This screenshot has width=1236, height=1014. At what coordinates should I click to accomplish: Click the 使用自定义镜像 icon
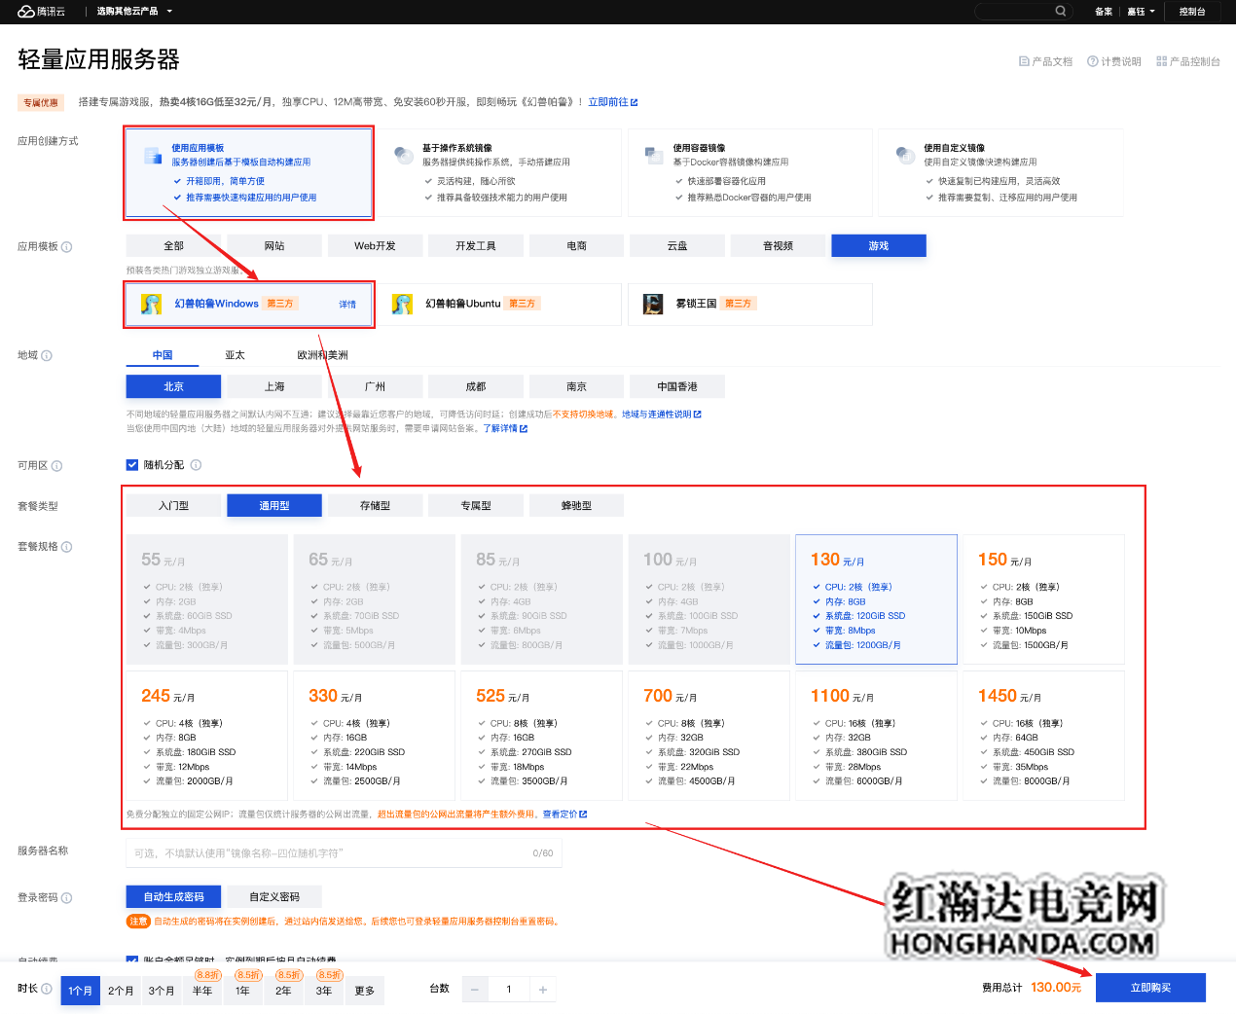pos(905,155)
